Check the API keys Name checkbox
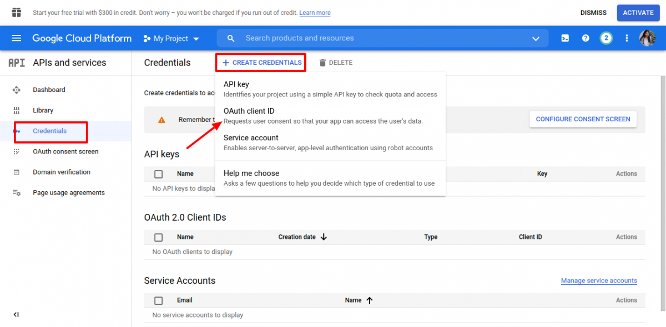The height and width of the screenshot is (327, 666). [x=158, y=173]
